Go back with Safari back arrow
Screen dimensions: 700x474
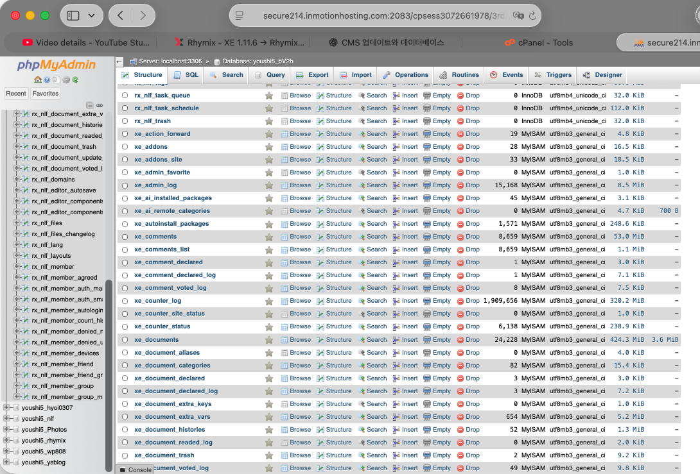121,15
